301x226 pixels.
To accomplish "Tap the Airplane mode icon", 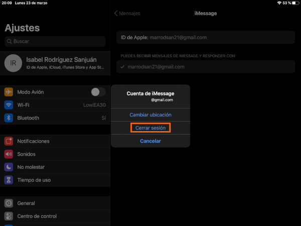I will pos(9,92).
